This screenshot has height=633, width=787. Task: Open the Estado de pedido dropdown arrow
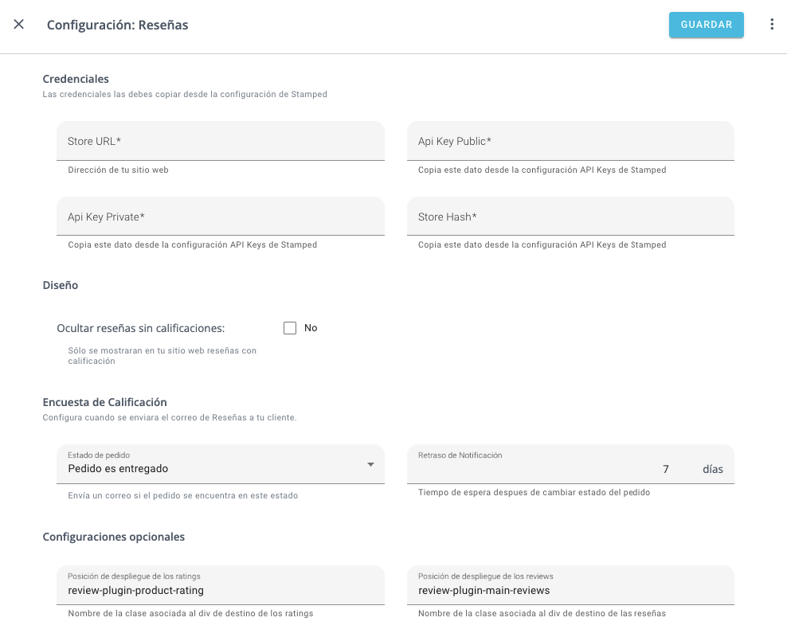click(370, 464)
